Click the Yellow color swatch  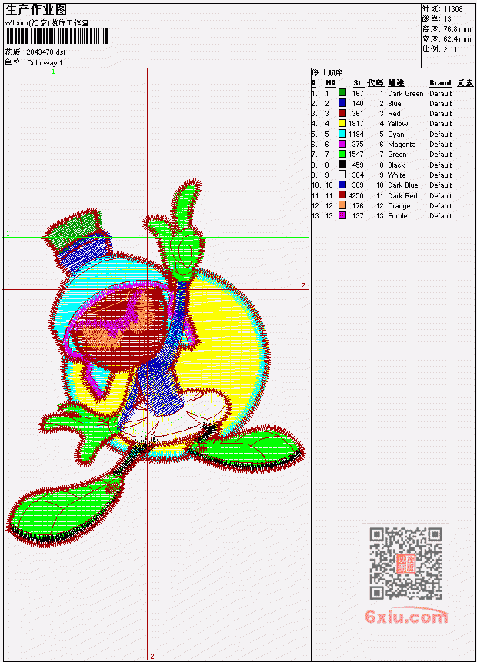click(342, 123)
